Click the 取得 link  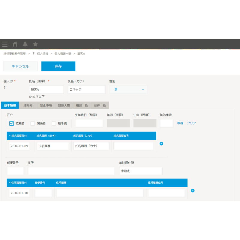click(x=180, y=123)
